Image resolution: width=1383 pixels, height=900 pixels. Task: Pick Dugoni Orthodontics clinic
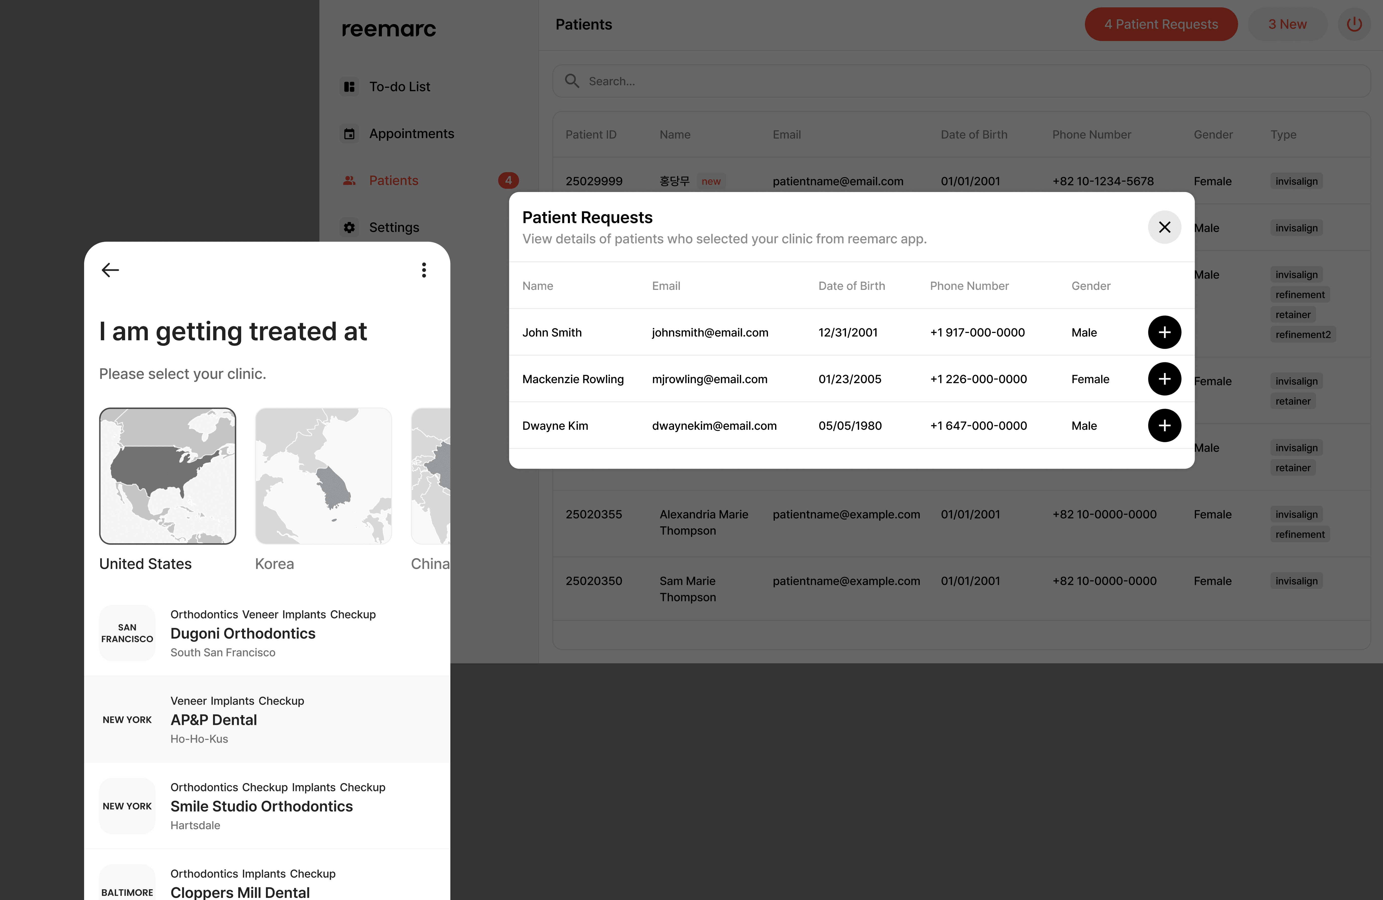coord(242,633)
